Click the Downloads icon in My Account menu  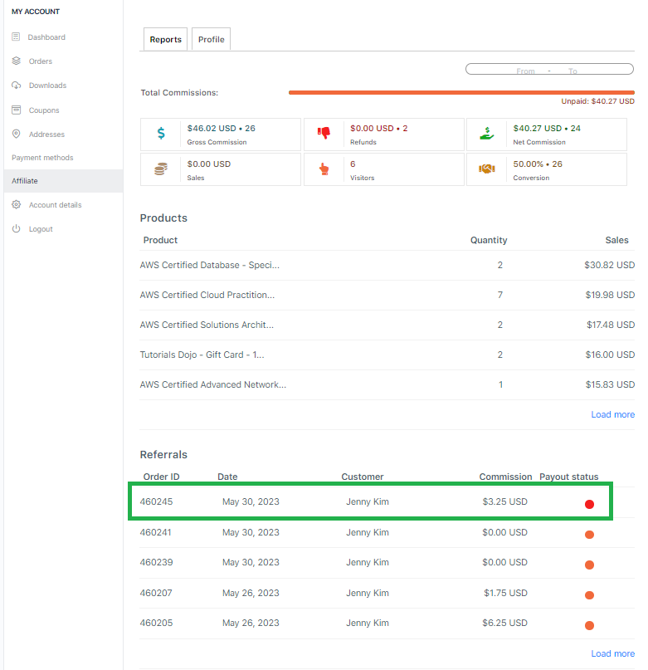tap(15, 85)
